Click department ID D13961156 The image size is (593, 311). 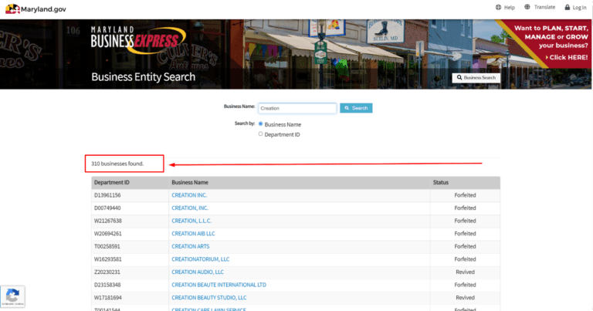coord(107,195)
